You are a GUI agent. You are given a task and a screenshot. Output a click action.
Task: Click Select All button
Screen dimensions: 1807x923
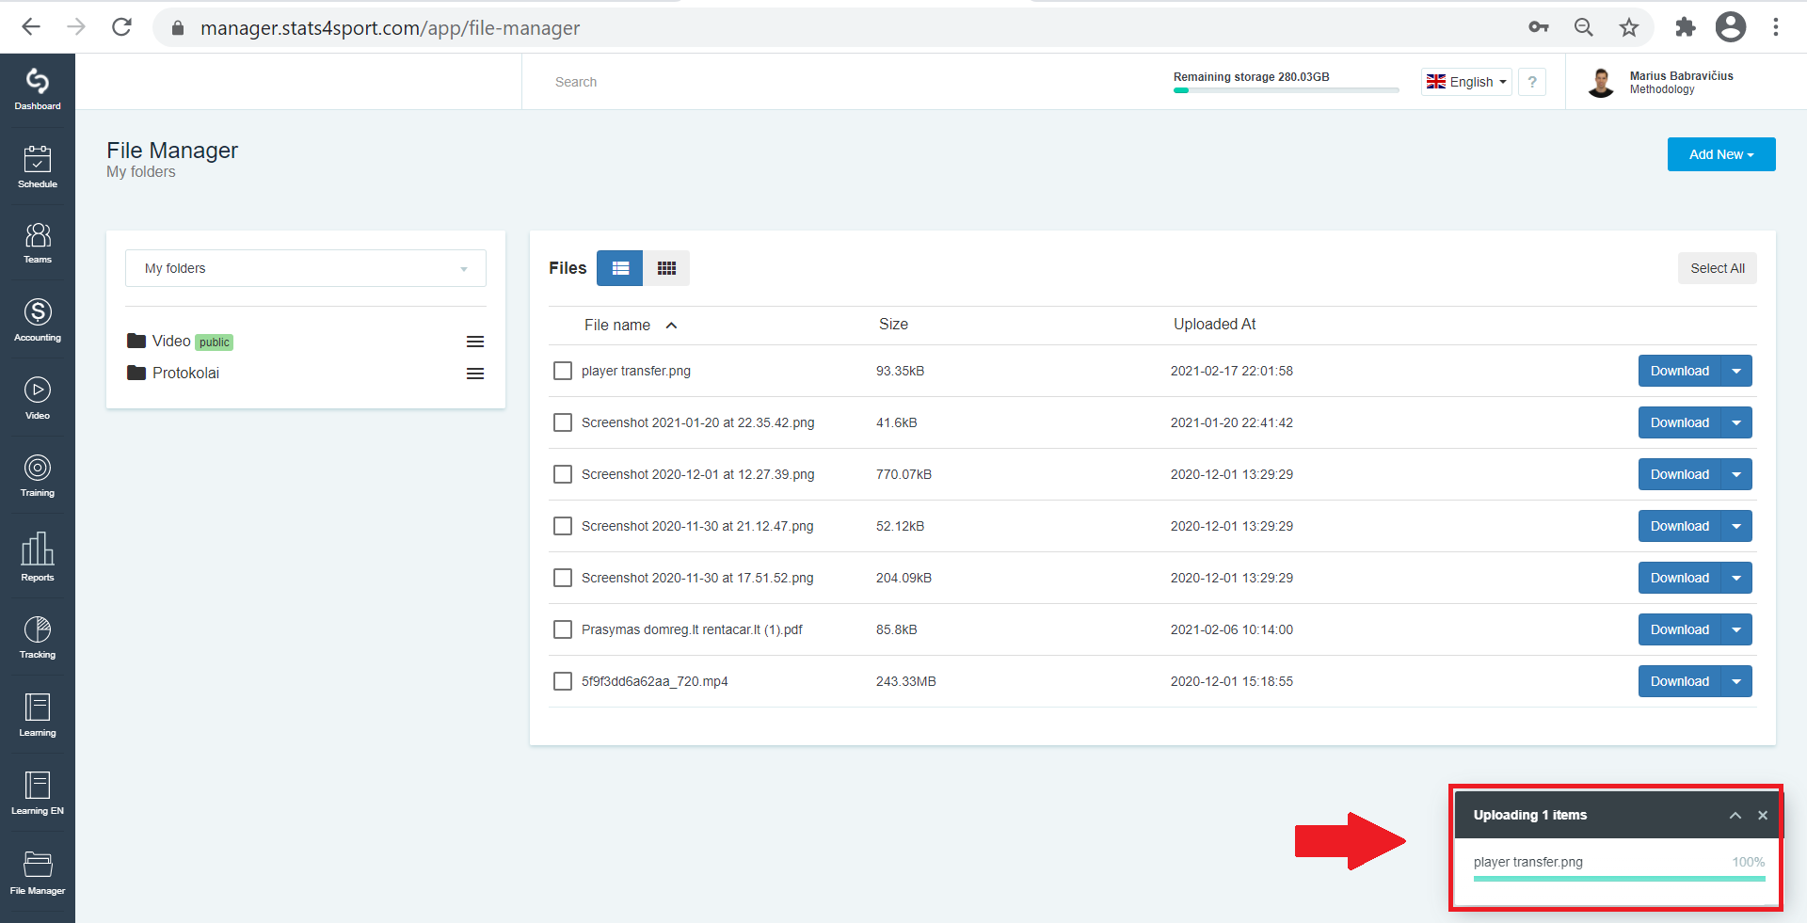pos(1718,268)
